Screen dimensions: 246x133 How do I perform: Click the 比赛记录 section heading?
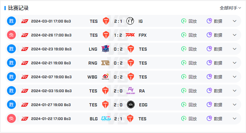pyautogui.click(x=18, y=8)
